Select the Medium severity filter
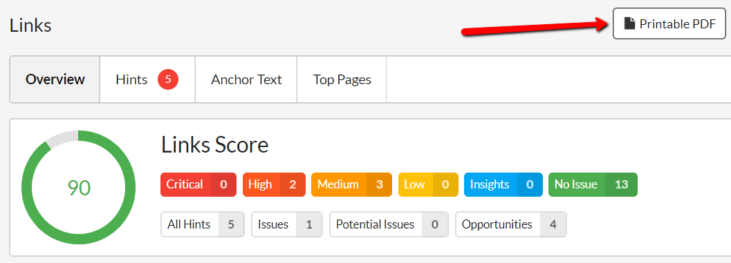The height and width of the screenshot is (263, 731). 351,184
